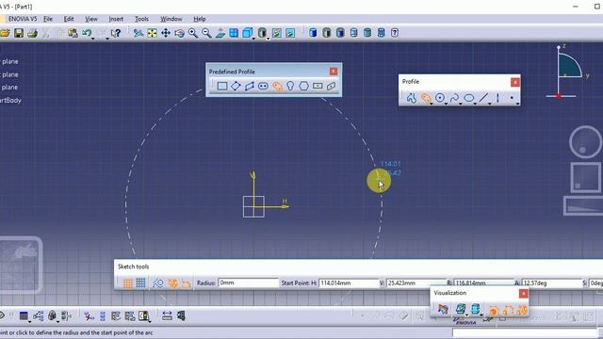Click the Zoom In magnifier

(192, 33)
